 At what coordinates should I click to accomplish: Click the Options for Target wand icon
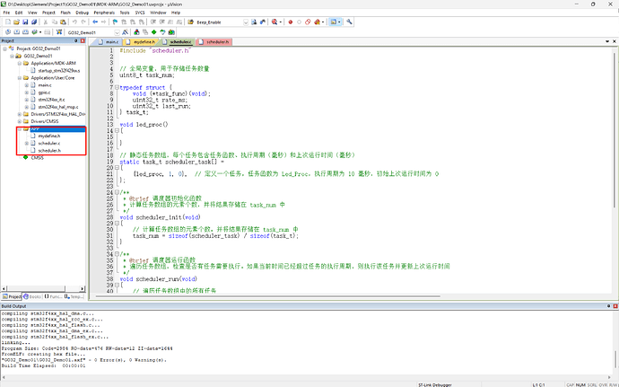pyautogui.click(x=125, y=32)
